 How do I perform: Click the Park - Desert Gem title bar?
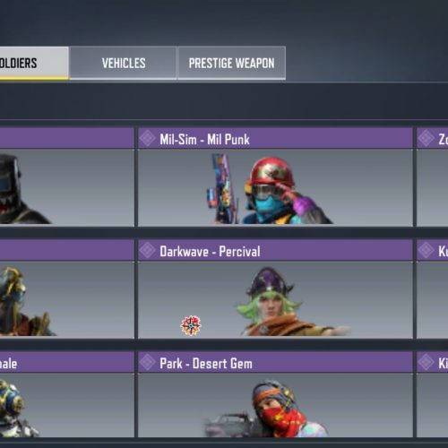coord(275,363)
